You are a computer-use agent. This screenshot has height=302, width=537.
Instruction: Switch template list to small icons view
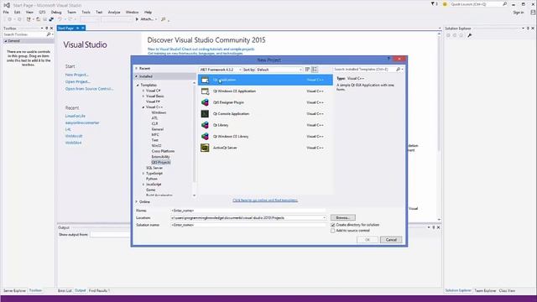(x=307, y=70)
